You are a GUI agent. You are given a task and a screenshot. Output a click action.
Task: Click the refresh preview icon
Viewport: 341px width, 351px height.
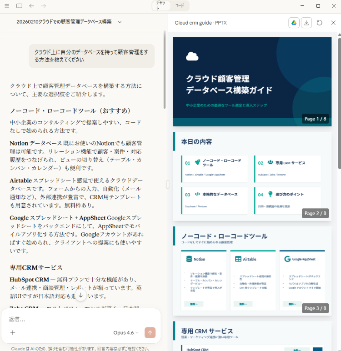coord(320,23)
